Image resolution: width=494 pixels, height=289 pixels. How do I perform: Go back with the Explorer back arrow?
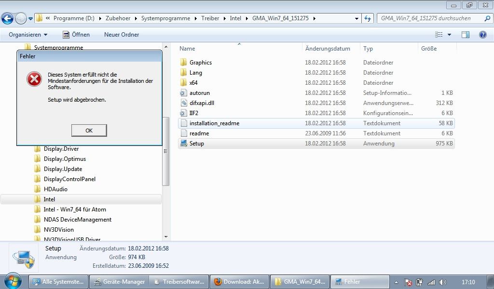pos(7,19)
